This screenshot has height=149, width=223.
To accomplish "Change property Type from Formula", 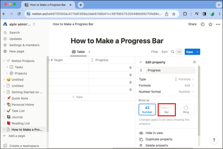I will [x=166, y=79].
